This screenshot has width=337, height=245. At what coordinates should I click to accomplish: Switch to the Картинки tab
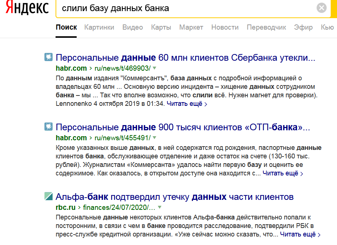pos(99,27)
